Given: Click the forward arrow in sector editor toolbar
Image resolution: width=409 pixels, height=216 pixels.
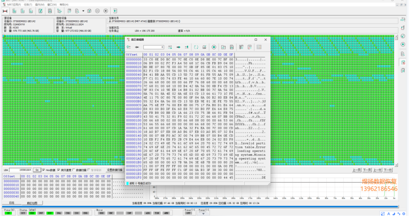Looking at the screenshot, I should point(179,47).
